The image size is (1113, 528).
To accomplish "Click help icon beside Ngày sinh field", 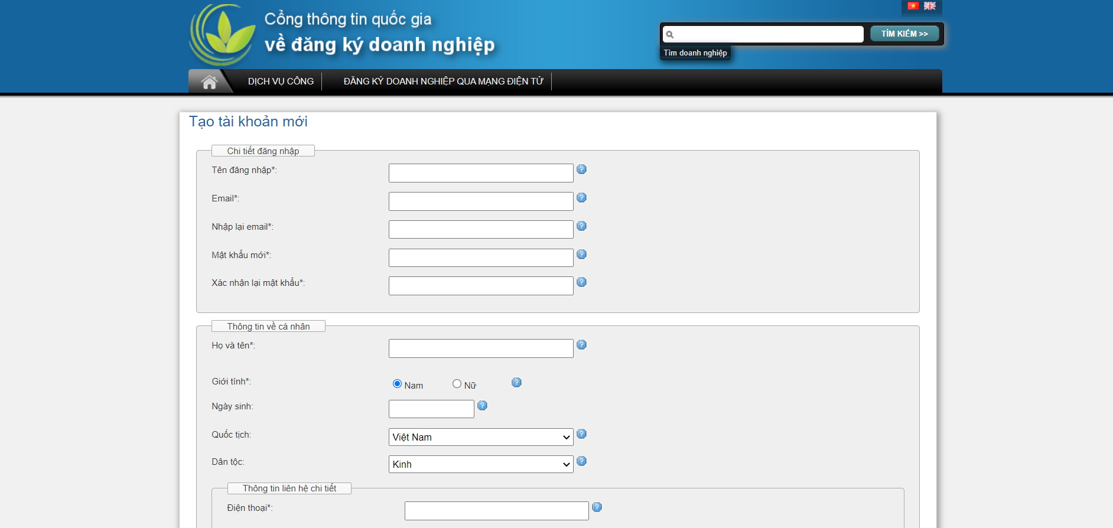I will (x=482, y=406).
